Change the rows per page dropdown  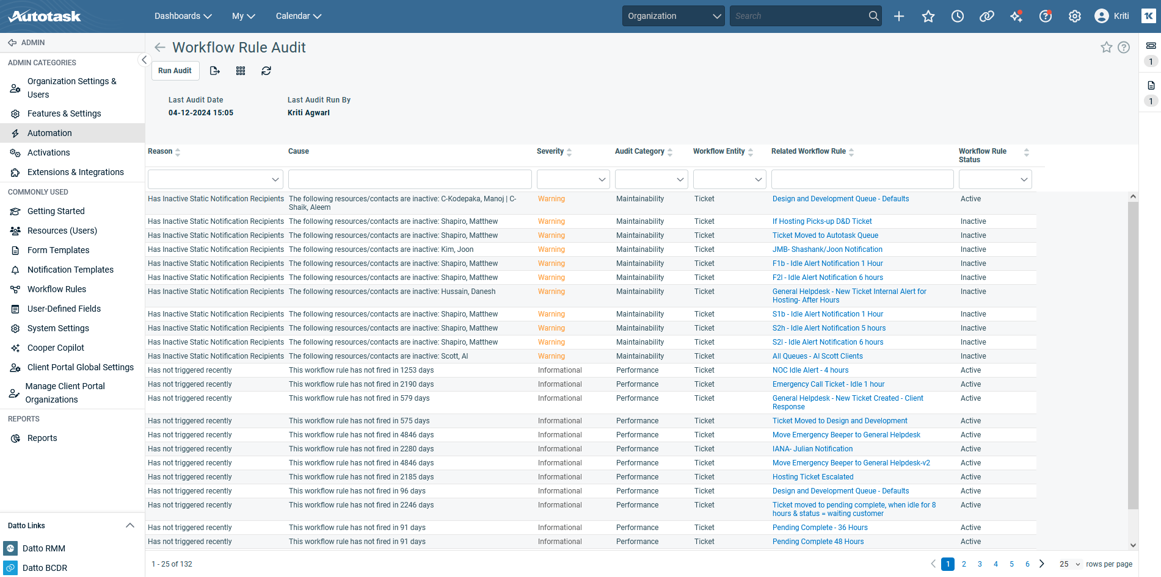(x=1069, y=564)
